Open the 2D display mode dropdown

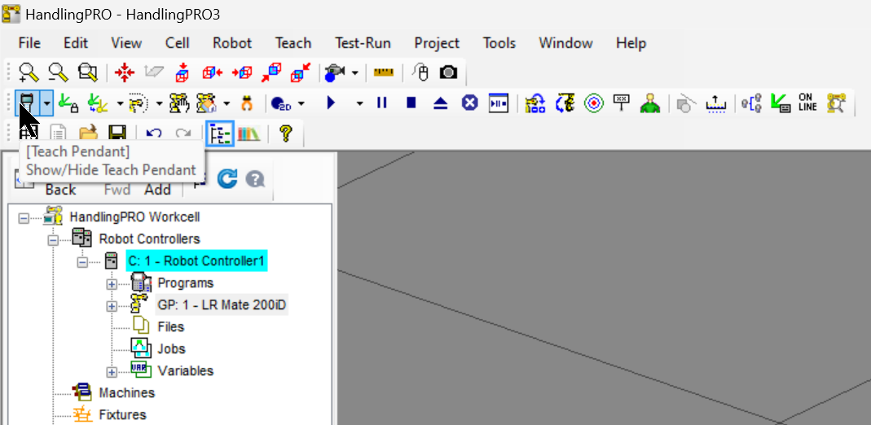click(x=301, y=103)
